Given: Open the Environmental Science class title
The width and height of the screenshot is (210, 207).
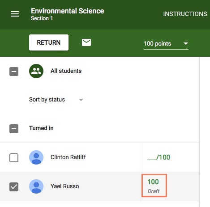Looking at the screenshot, I should (x=68, y=11).
